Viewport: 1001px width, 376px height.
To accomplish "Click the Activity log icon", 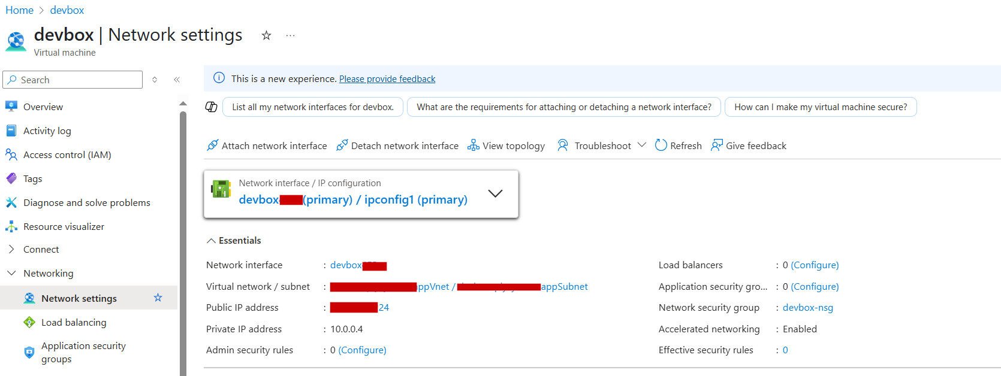I will click(11, 131).
